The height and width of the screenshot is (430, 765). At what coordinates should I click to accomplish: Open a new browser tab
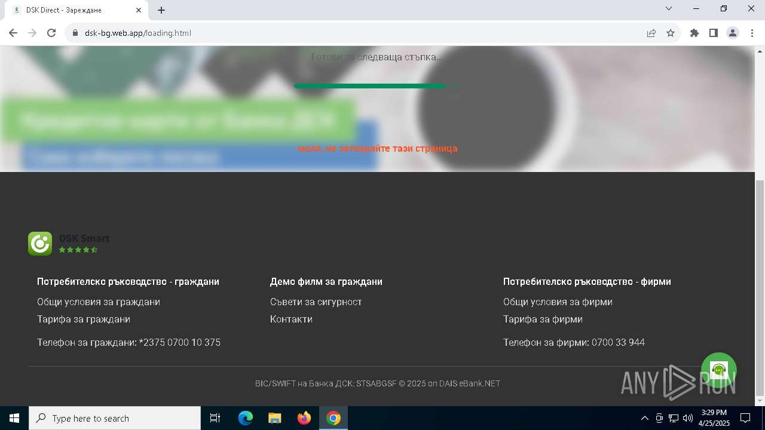(161, 10)
